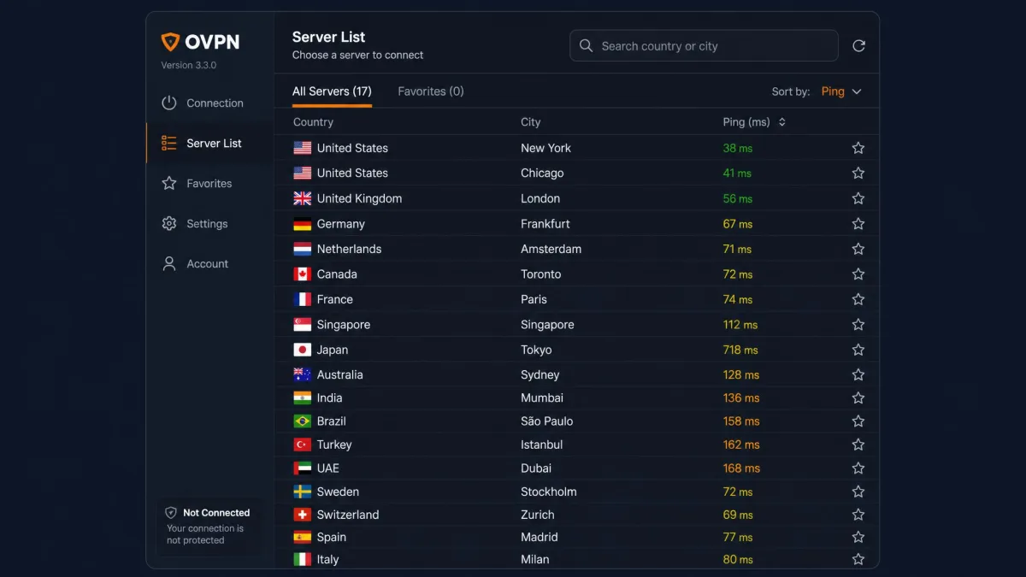This screenshot has height=577, width=1026.
Task: Click the search magnifier icon
Action: [x=586, y=46]
